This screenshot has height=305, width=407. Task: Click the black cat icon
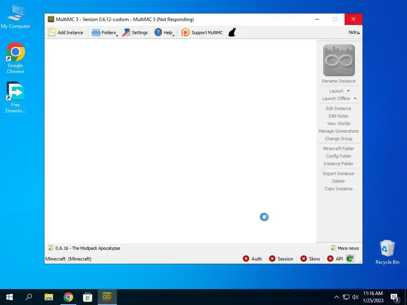pos(232,33)
